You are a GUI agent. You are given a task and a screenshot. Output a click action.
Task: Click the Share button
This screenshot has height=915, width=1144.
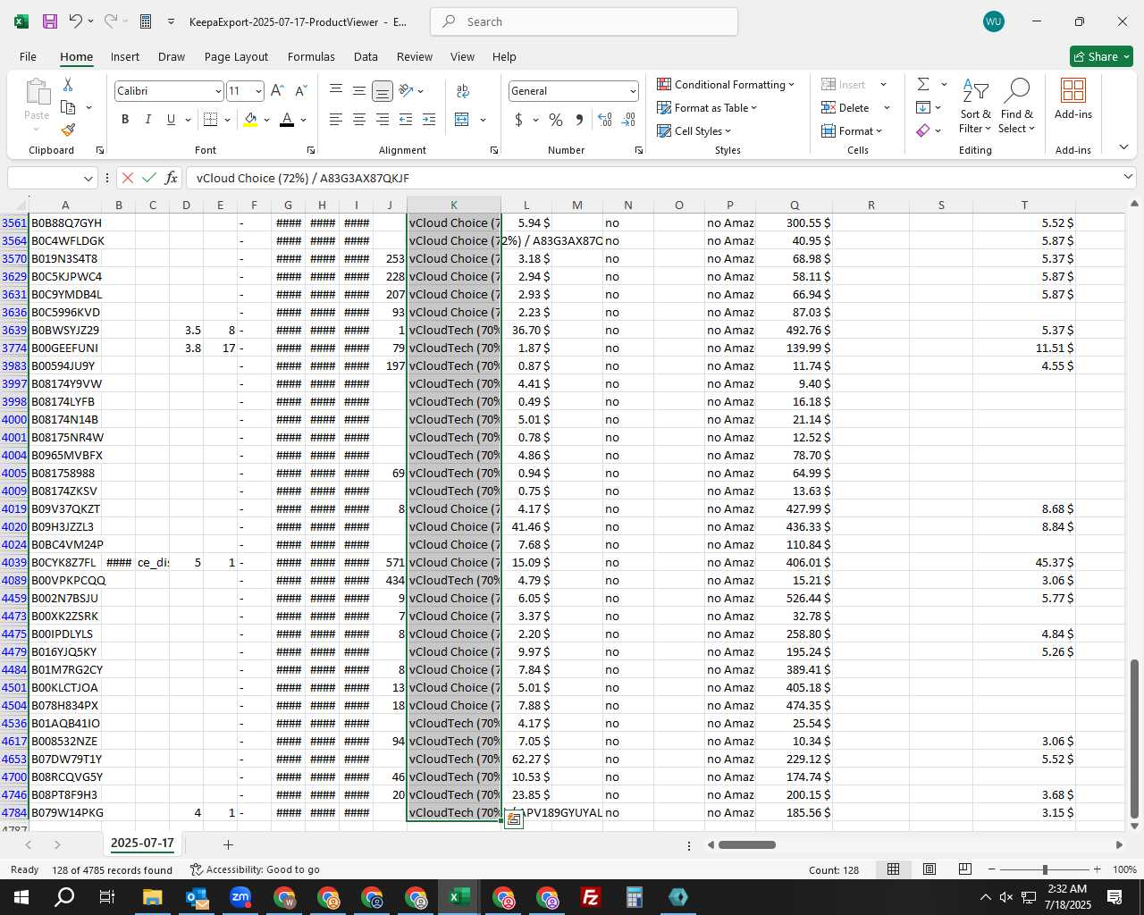tap(1101, 56)
